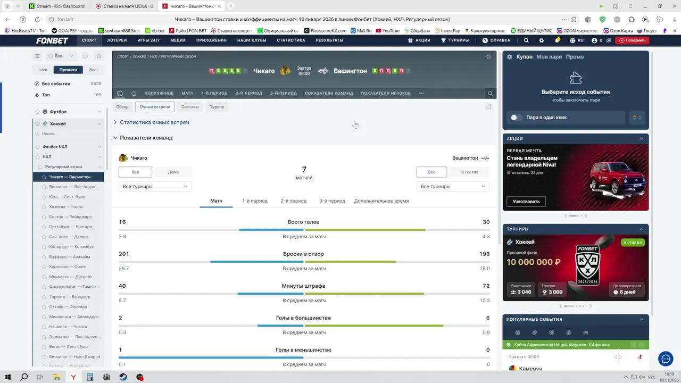681x383 pixels.
Task: Open coupon settings gear
Action: pos(510,57)
